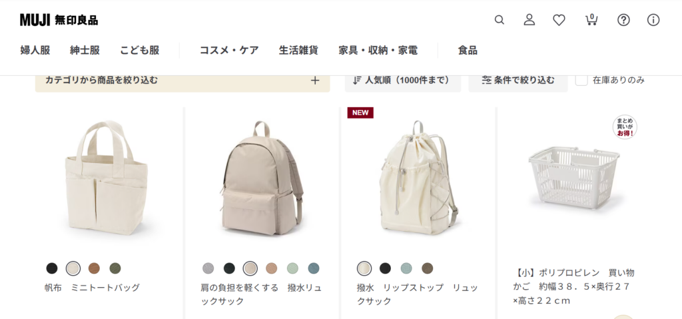Click the まとめ買いがお得 badge on basket
Screen dimensions: 682x319
point(625,127)
